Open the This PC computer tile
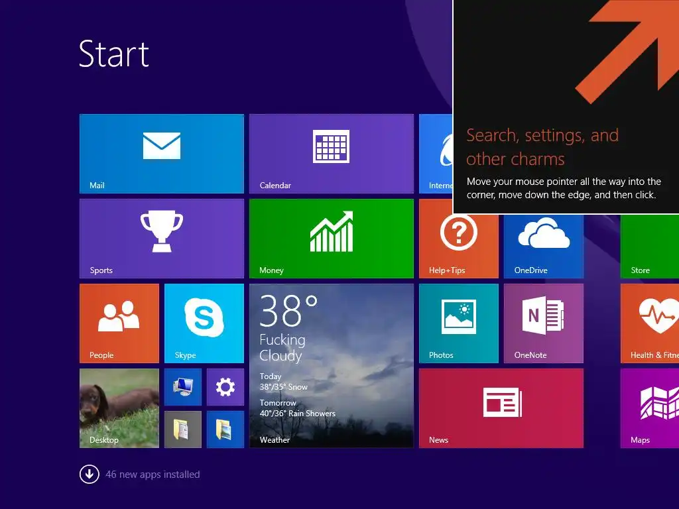The width and height of the screenshot is (679, 509). [x=183, y=387]
